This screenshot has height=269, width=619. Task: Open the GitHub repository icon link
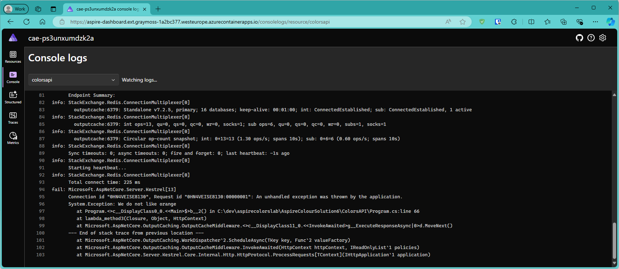[x=579, y=38]
